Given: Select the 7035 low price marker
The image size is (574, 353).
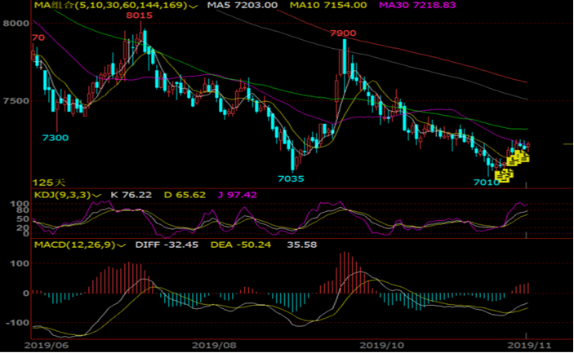Looking at the screenshot, I should (x=291, y=178).
